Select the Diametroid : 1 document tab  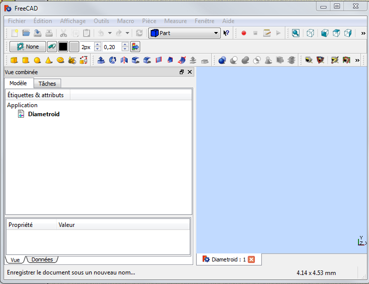228,259
